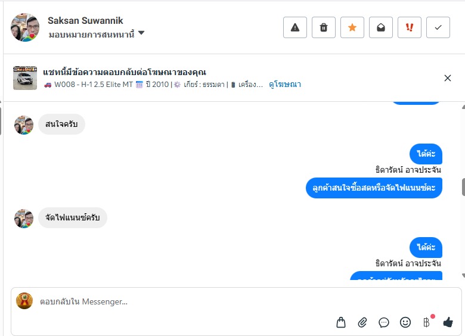Dismiss the ad reply banner
The height and width of the screenshot is (336, 465).
click(x=448, y=78)
